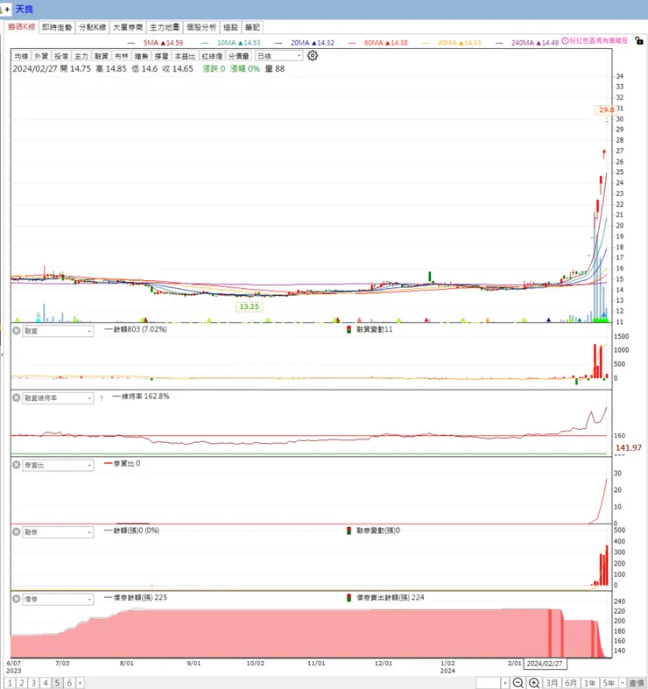Viewport: 648px width, 689px height.
Task: Close the 借券 indicator panel
Action: coord(17,599)
